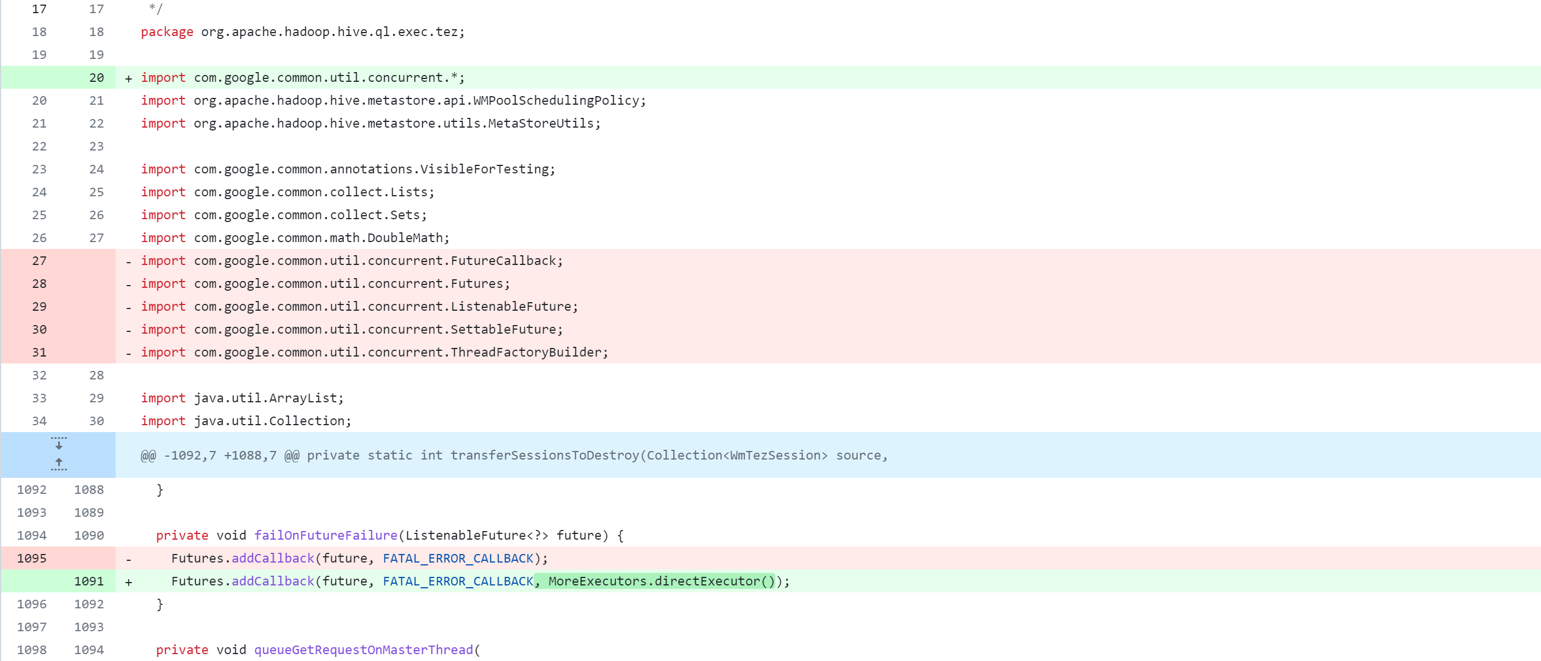The image size is (1541, 661).
Task: Click highlighted MoreExecutors.directExecutor() addition
Action: click(655, 581)
